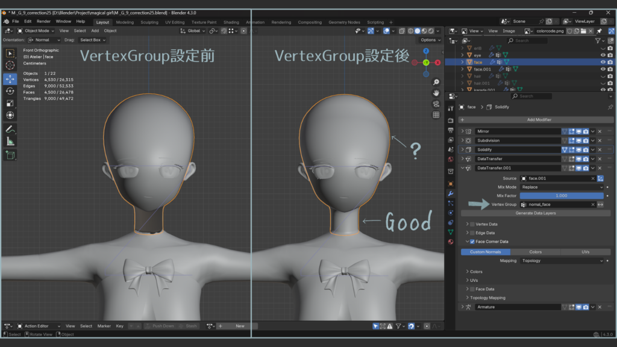Image resolution: width=617 pixels, height=347 pixels.
Task: Select the Add Cube tool
Action: 10,155
